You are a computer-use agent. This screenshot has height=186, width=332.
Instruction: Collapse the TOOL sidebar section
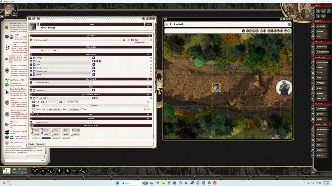coord(313,5)
